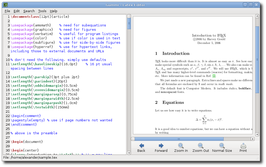Image resolution: width=266 pixels, height=167 pixels.
Task: Click the preview vertical scrollbar thumb
Action: 257,60
